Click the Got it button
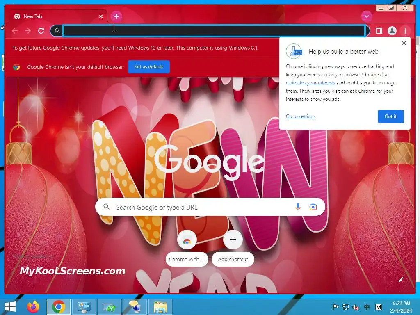This screenshot has width=420, height=315. click(x=390, y=116)
